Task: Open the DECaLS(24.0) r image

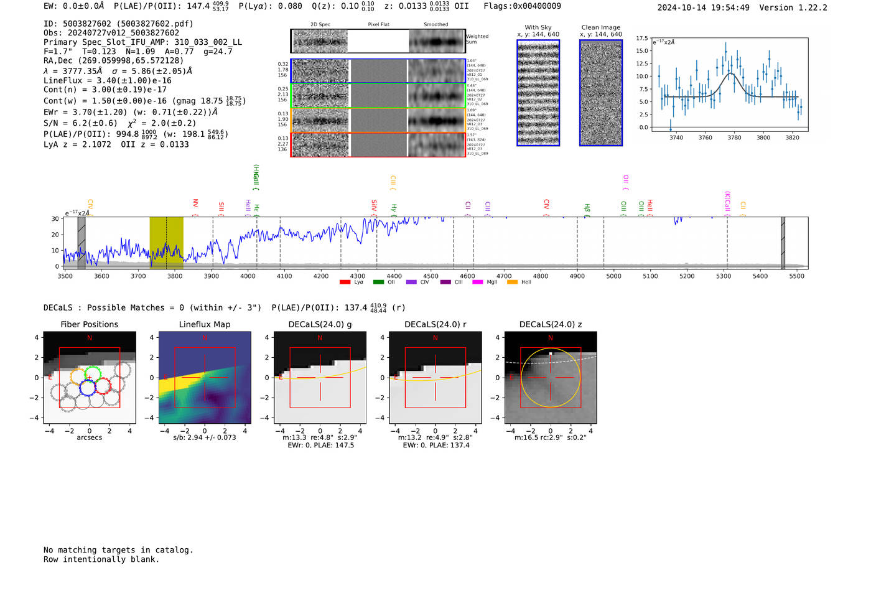Action: [x=435, y=378]
